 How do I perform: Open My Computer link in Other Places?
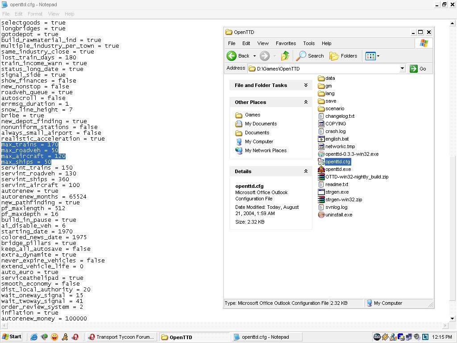(259, 141)
